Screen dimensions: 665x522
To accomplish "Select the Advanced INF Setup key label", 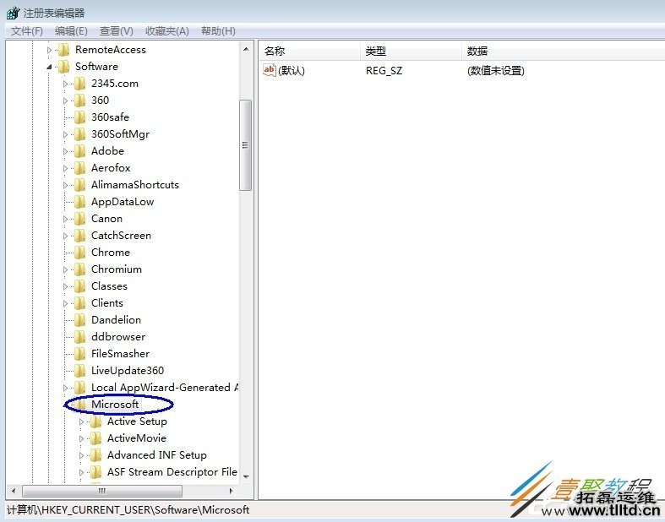I will coord(157,455).
